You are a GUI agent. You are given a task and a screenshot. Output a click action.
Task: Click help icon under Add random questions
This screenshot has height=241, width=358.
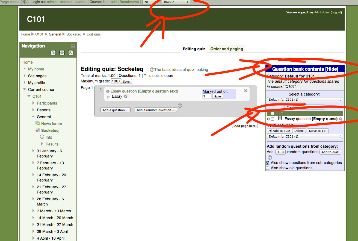[x=270, y=157]
